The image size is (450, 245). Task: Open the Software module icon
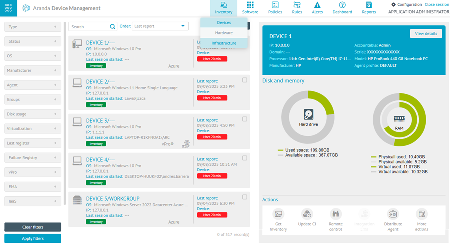250,5
